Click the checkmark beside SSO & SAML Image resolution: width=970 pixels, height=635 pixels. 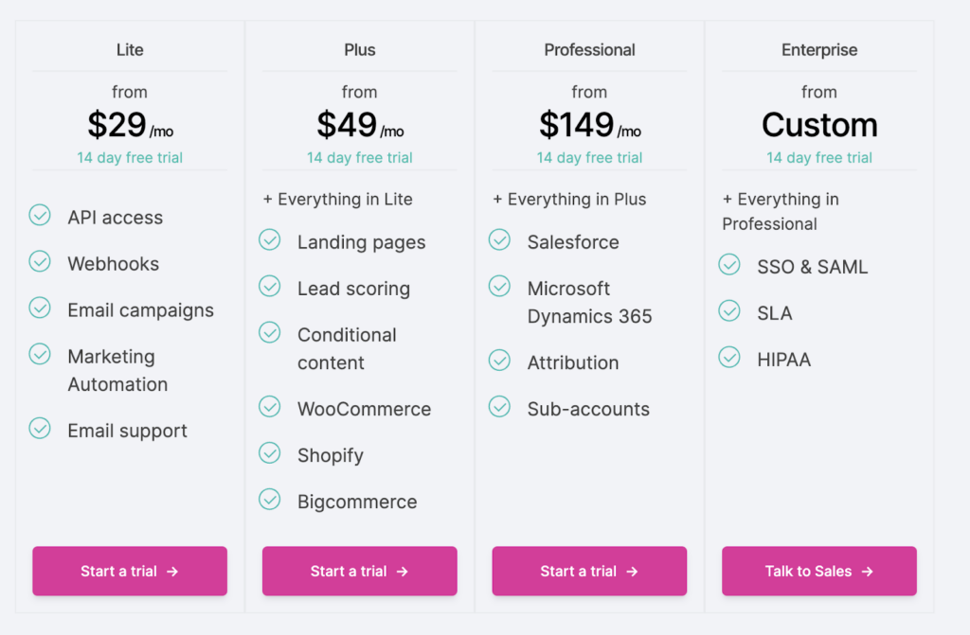click(x=729, y=265)
